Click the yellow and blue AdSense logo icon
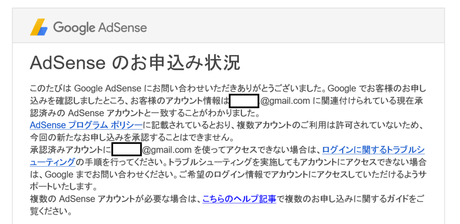 [39, 27]
